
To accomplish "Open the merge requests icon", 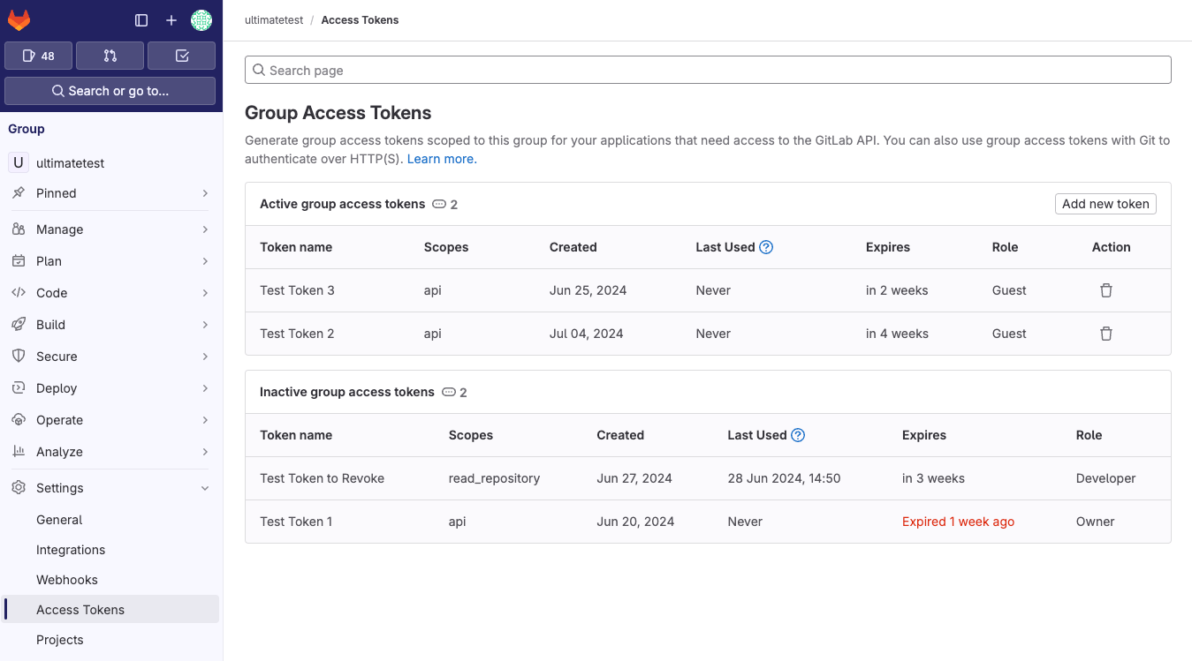I will (110, 56).
